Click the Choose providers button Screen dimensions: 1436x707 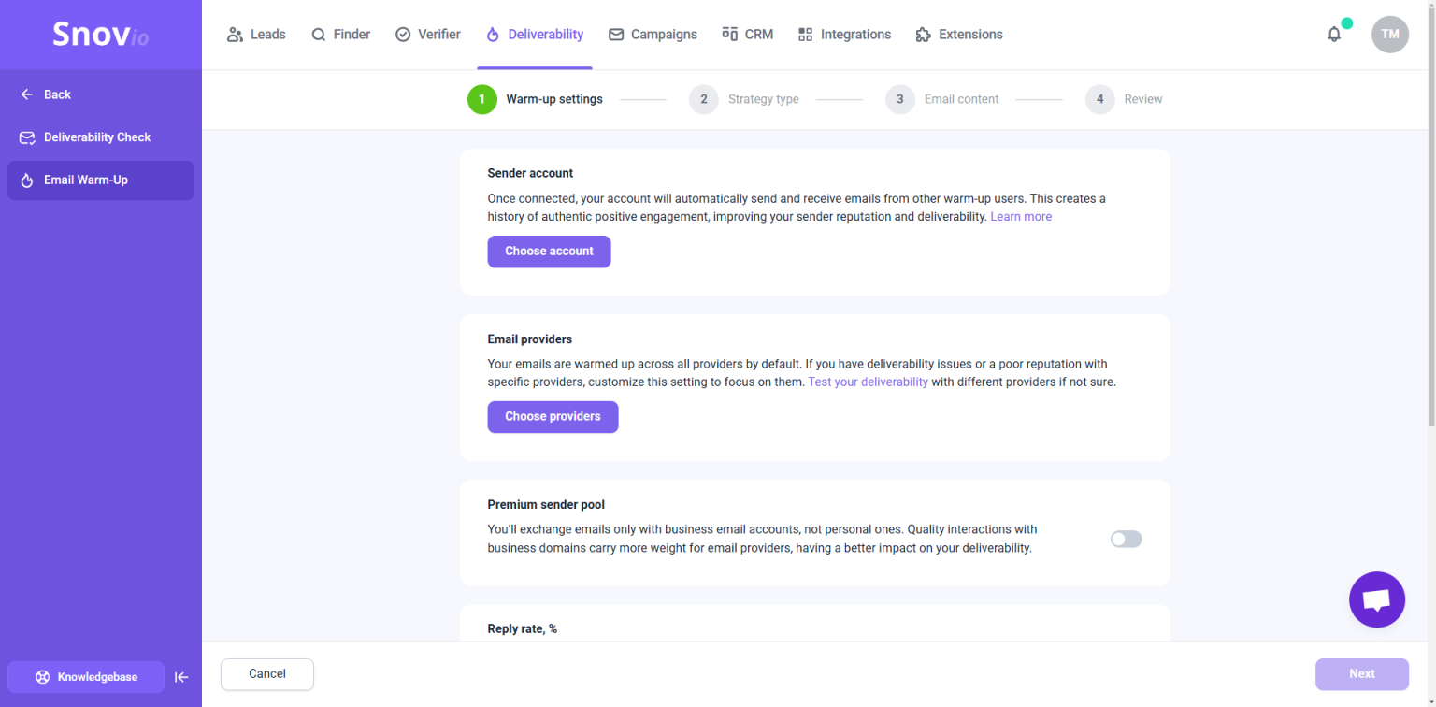coord(553,417)
